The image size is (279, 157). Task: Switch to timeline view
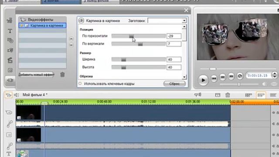[261, 95]
